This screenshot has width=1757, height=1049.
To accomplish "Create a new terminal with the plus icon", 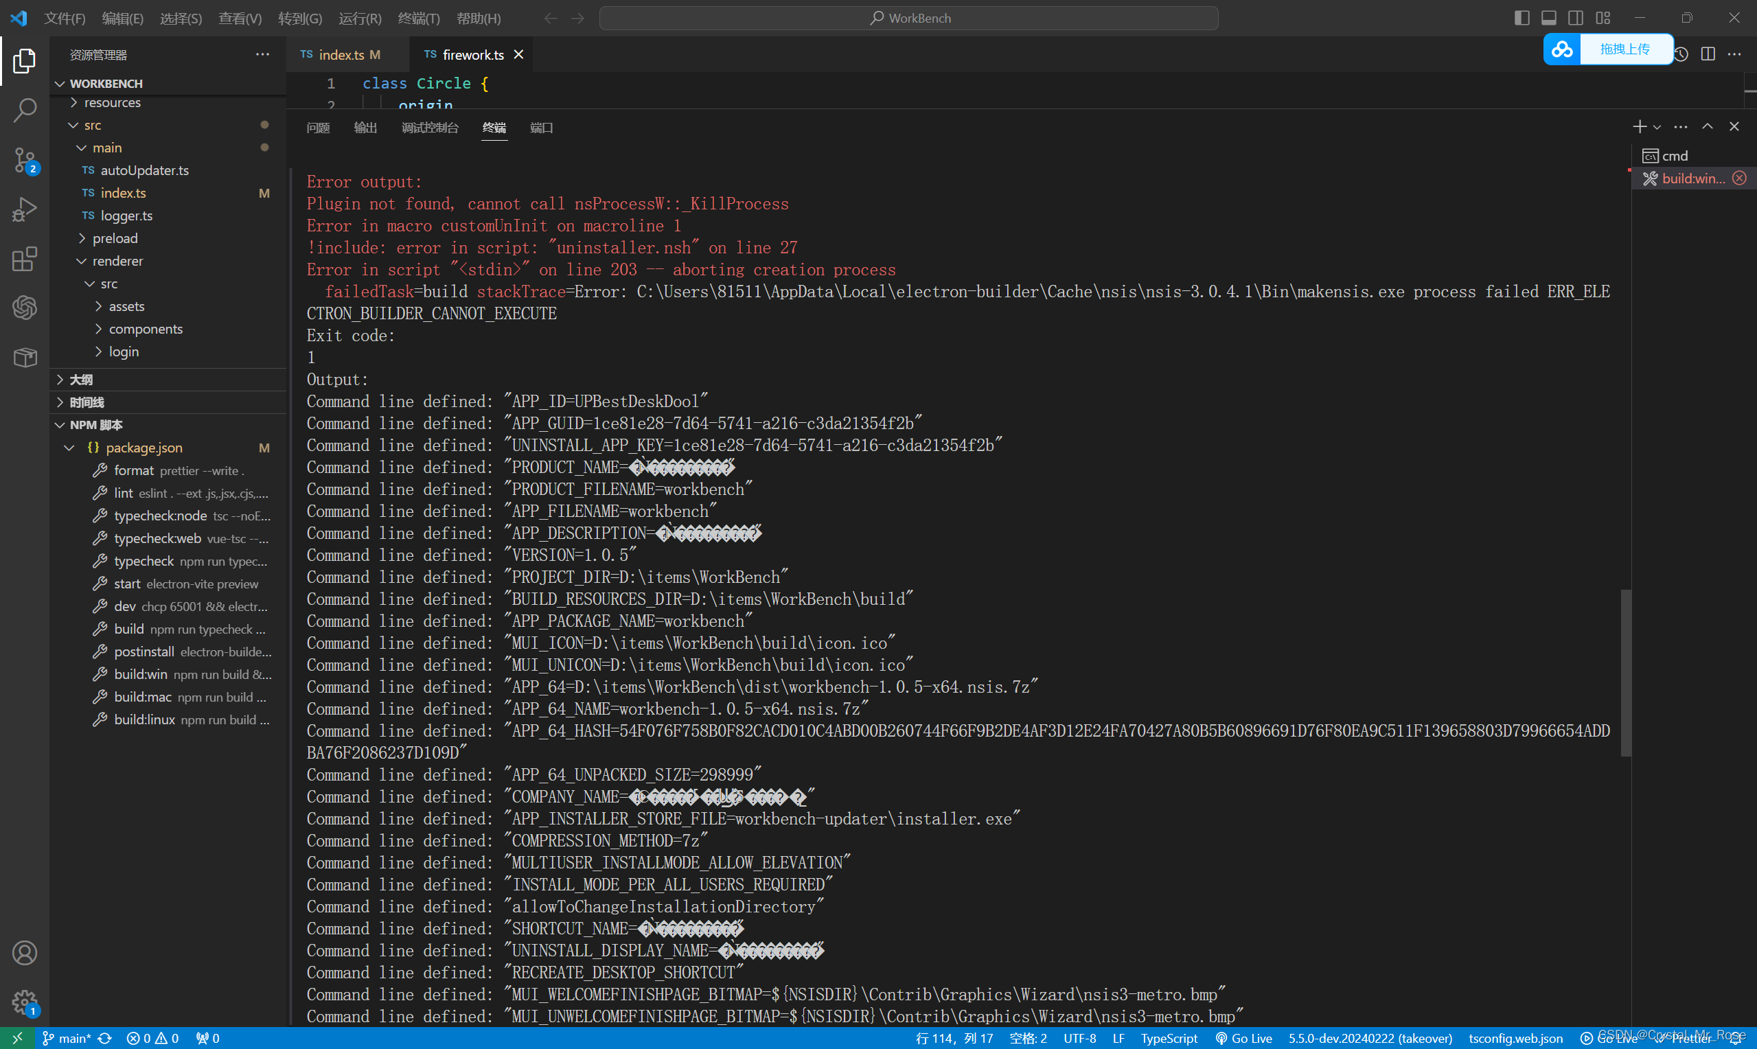I will [1638, 126].
